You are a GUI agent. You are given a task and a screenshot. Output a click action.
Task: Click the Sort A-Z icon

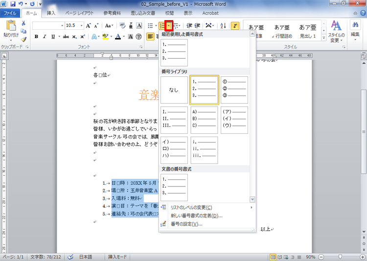(223, 25)
